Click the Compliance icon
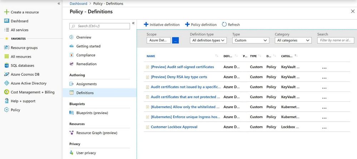The image size is (357, 159). click(x=71, y=55)
